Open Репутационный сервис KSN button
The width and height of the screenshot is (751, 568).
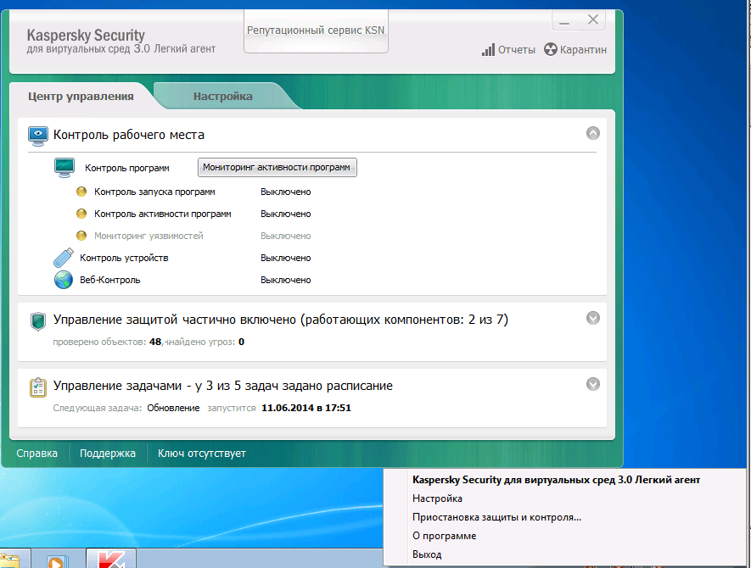[x=316, y=31]
